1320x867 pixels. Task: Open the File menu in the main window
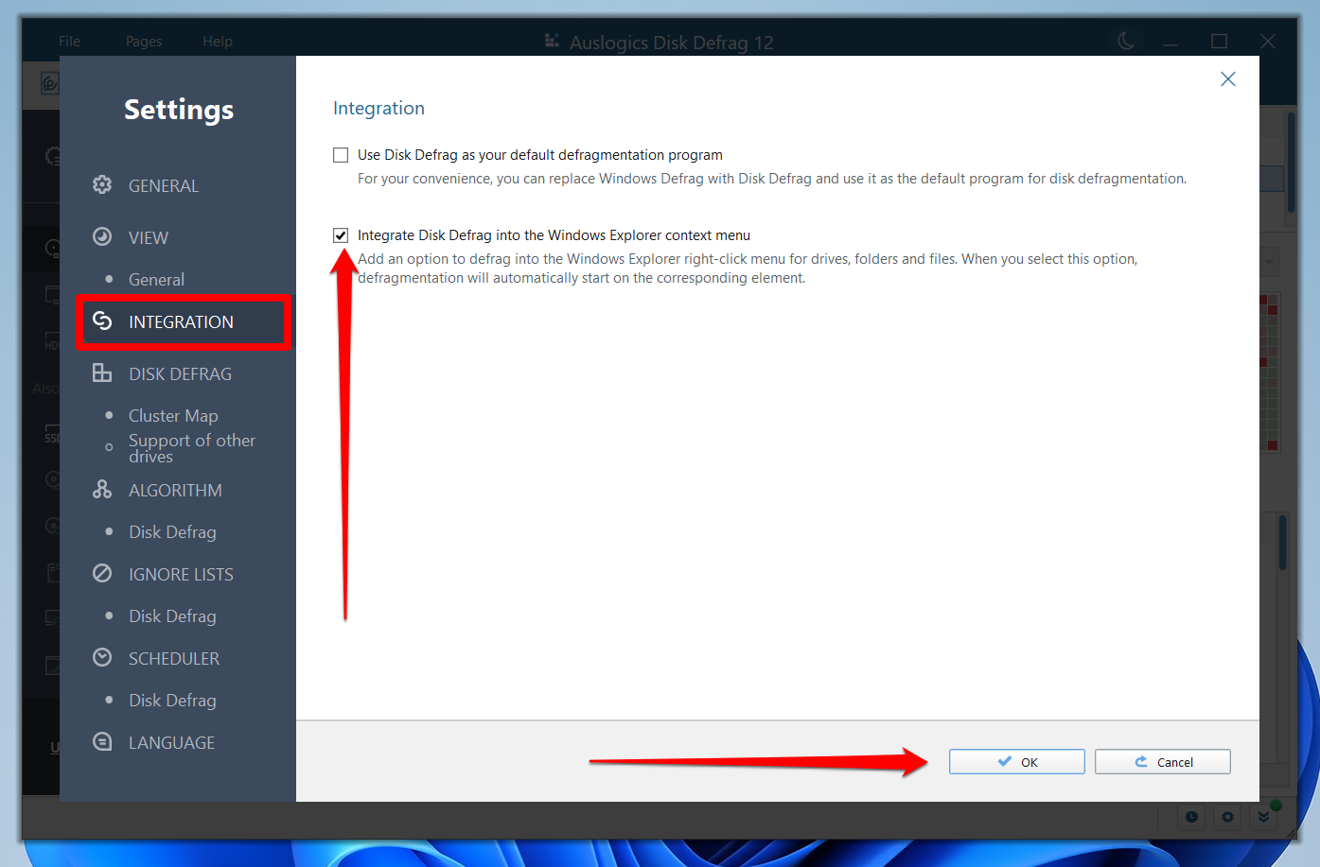point(70,42)
